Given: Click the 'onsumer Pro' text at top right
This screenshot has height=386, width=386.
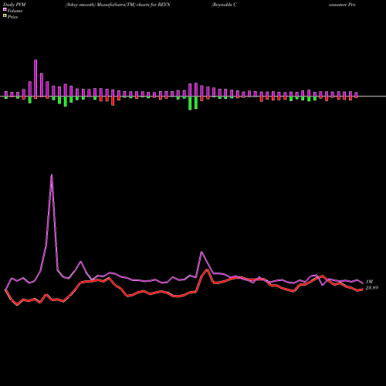Looking at the screenshot, I should (342, 5).
